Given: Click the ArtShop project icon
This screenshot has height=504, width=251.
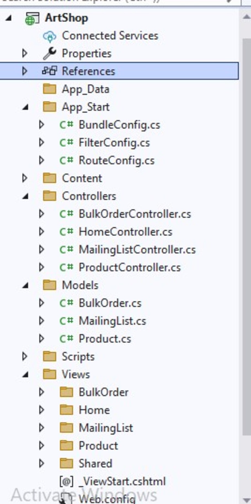Looking at the screenshot, I should point(32,17).
